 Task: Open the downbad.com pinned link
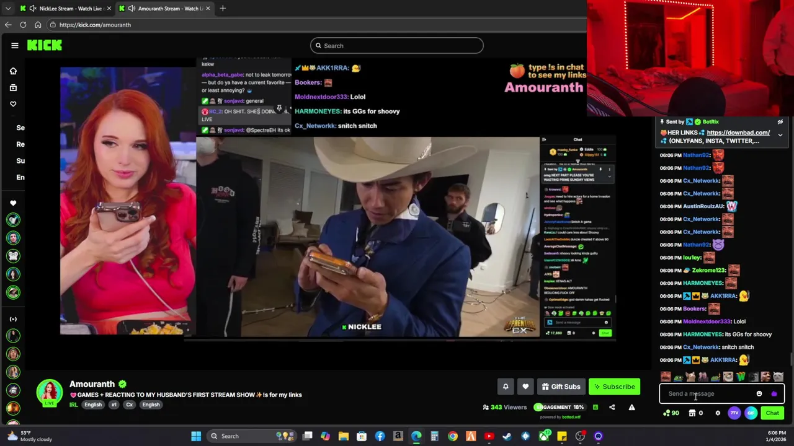coord(738,133)
